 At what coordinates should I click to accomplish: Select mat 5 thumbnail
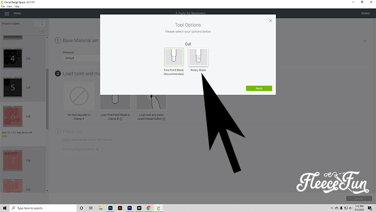(13, 88)
